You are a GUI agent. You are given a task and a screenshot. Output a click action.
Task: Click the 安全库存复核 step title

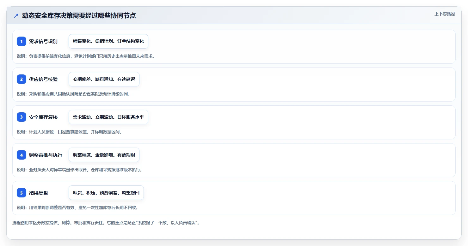(43, 117)
